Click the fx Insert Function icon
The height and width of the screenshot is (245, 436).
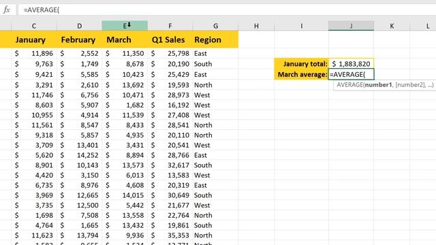click(7, 10)
